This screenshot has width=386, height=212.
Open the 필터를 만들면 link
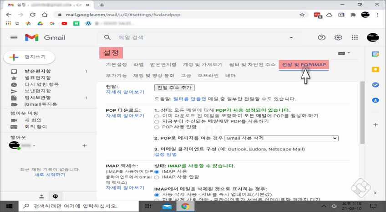pos(189,99)
